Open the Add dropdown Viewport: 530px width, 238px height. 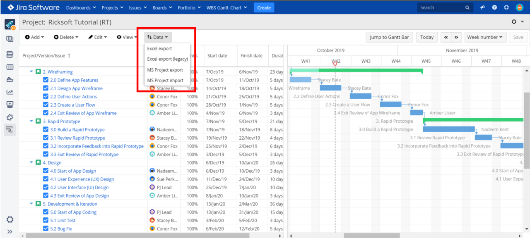[35, 37]
